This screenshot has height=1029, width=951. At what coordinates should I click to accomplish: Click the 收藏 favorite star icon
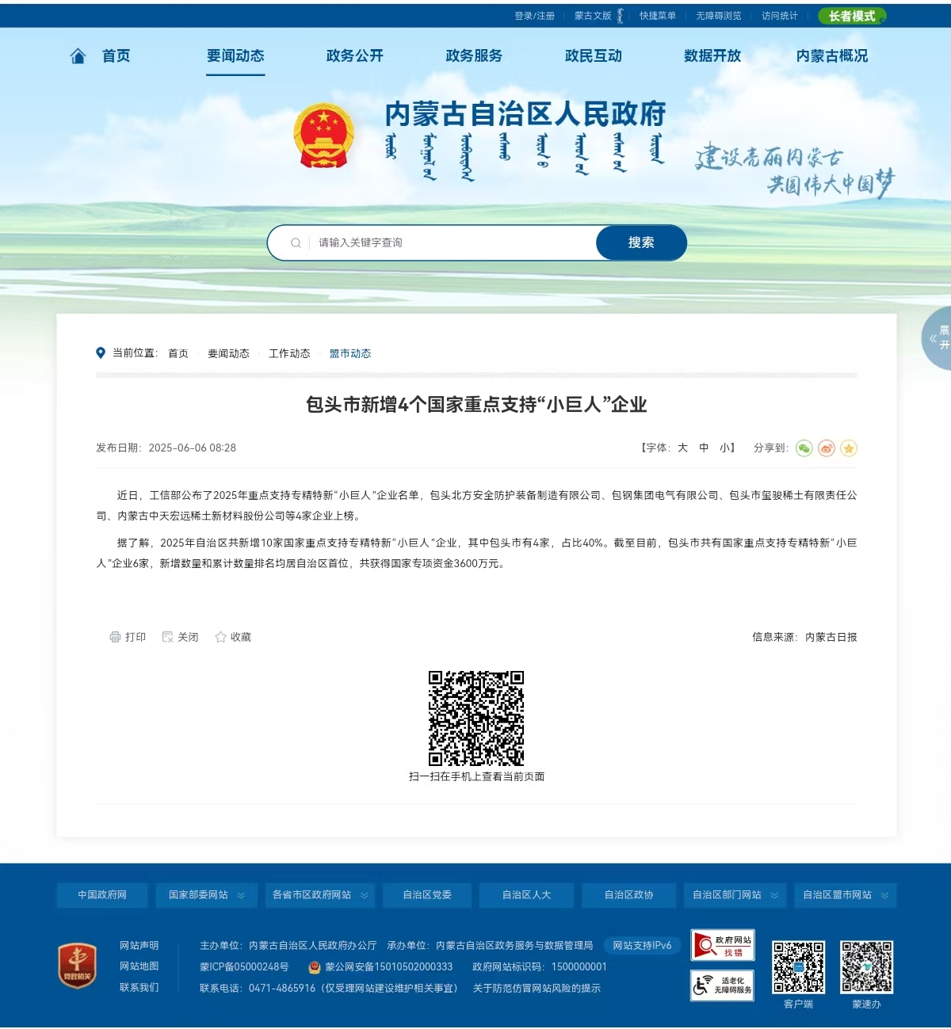(220, 637)
